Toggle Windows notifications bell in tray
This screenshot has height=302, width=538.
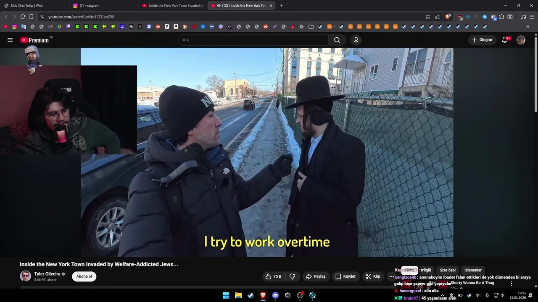click(530, 295)
